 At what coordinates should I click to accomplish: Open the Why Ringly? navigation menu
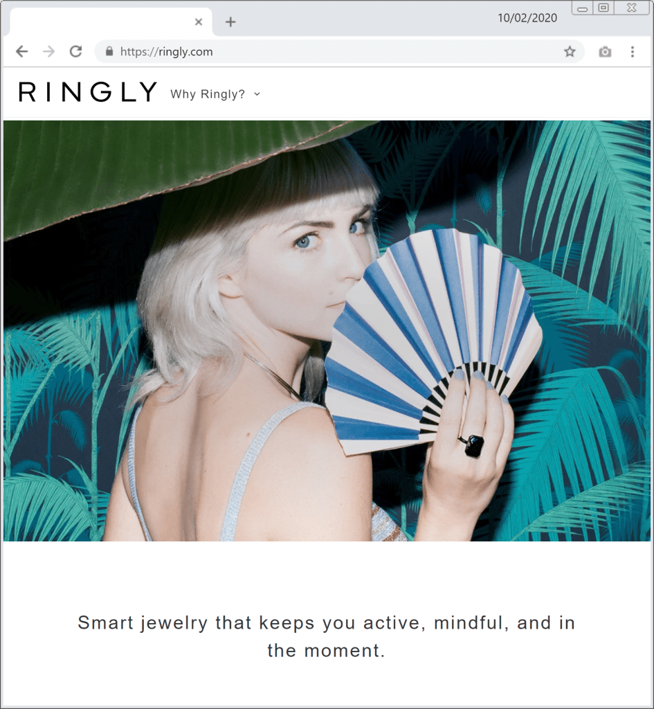[208, 94]
